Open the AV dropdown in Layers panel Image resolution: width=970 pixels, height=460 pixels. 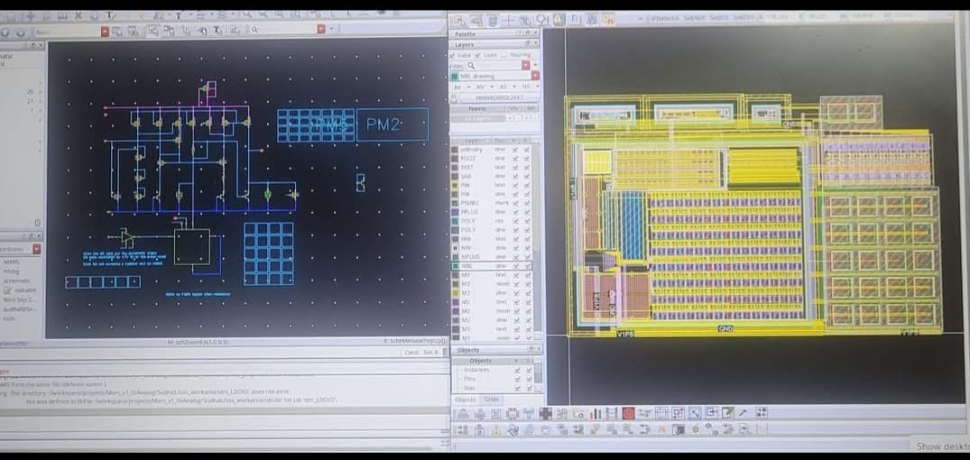pyautogui.click(x=467, y=87)
